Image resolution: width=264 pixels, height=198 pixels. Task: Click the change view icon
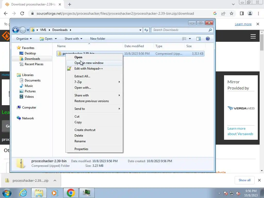click(184, 39)
